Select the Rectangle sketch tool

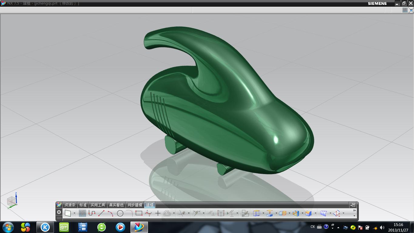[139, 213]
